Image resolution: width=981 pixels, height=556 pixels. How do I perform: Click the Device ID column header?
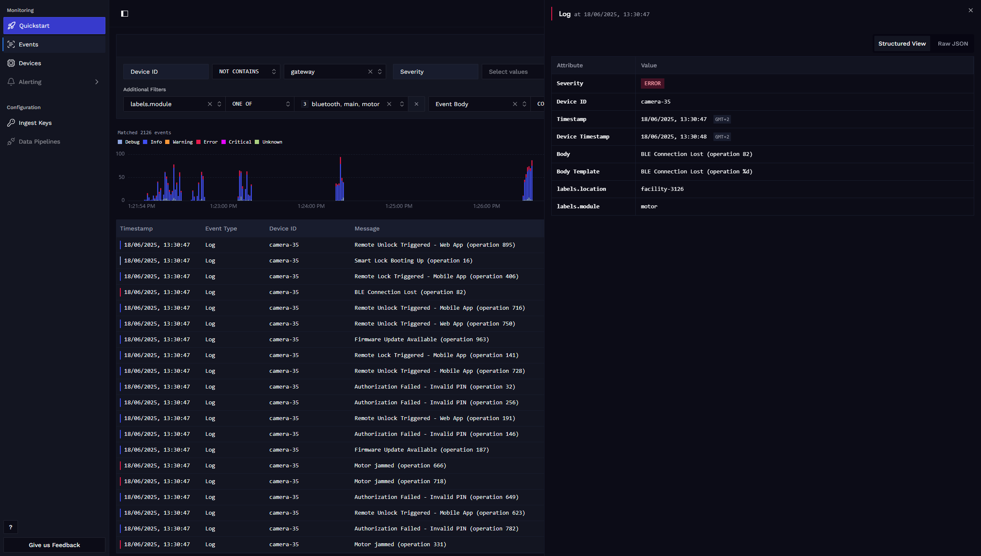point(283,228)
